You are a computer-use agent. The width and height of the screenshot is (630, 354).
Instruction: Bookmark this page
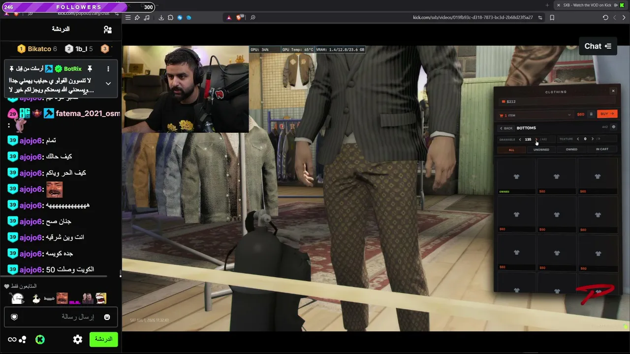[x=552, y=18]
